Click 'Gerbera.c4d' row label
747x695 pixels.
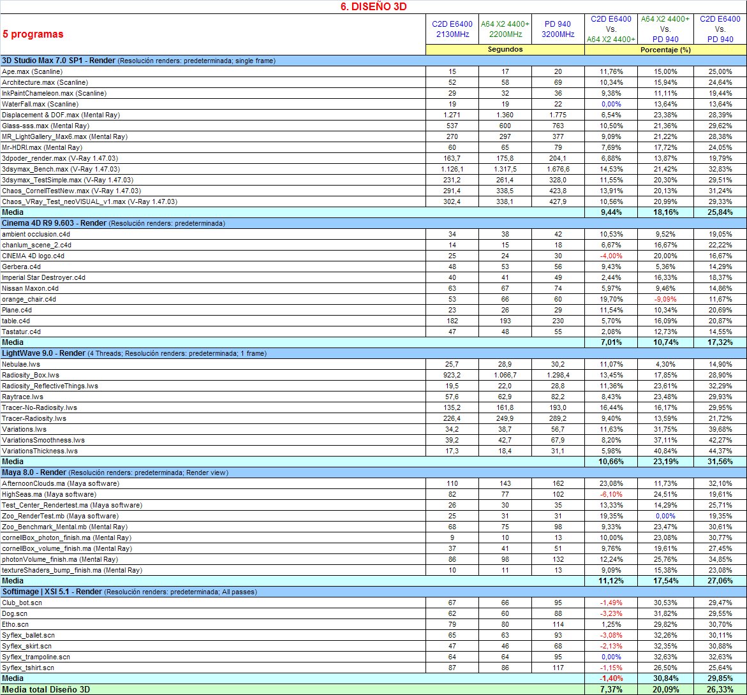pyautogui.click(x=22, y=267)
